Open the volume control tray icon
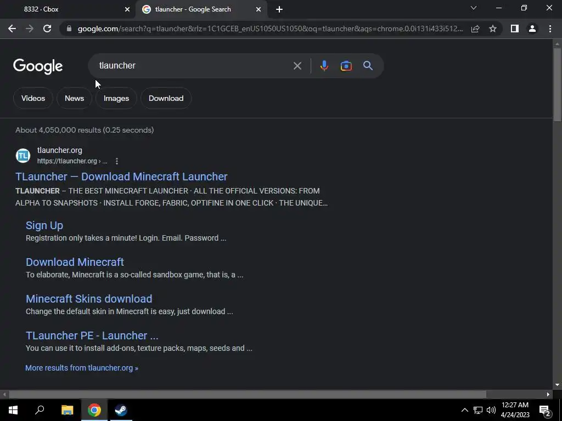This screenshot has width=562, height=421. [x=491, y=410]
